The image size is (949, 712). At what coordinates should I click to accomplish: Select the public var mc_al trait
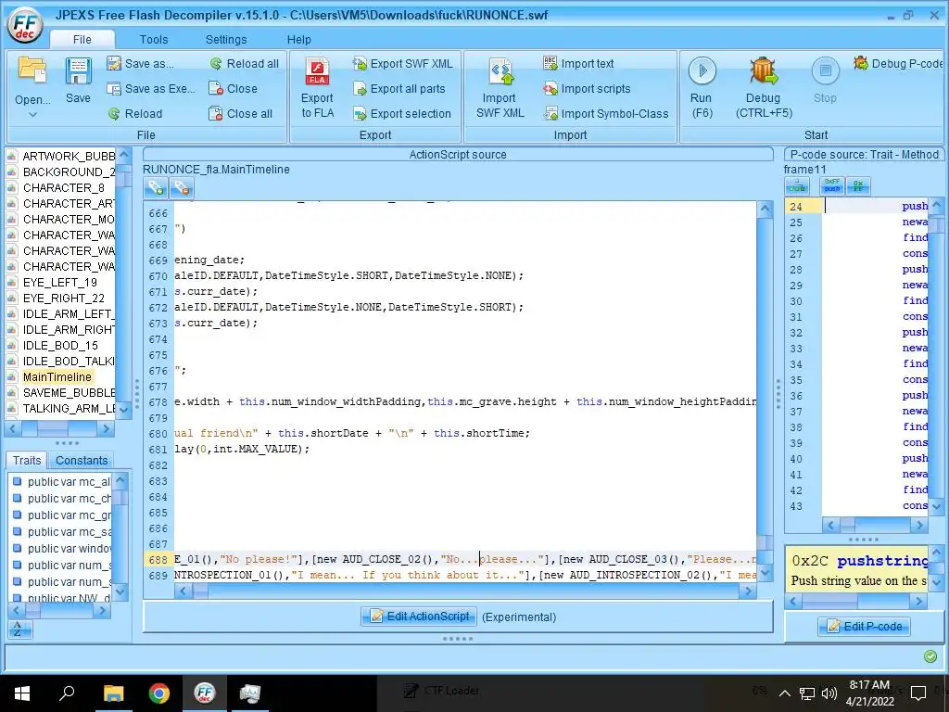69,482
